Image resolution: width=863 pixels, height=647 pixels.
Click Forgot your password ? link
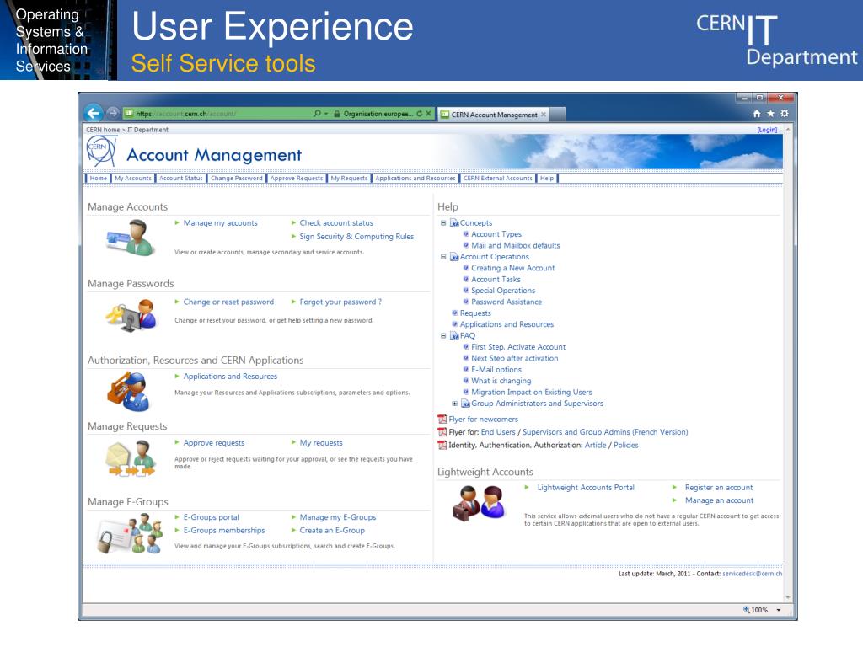click(x=340, y=302)
